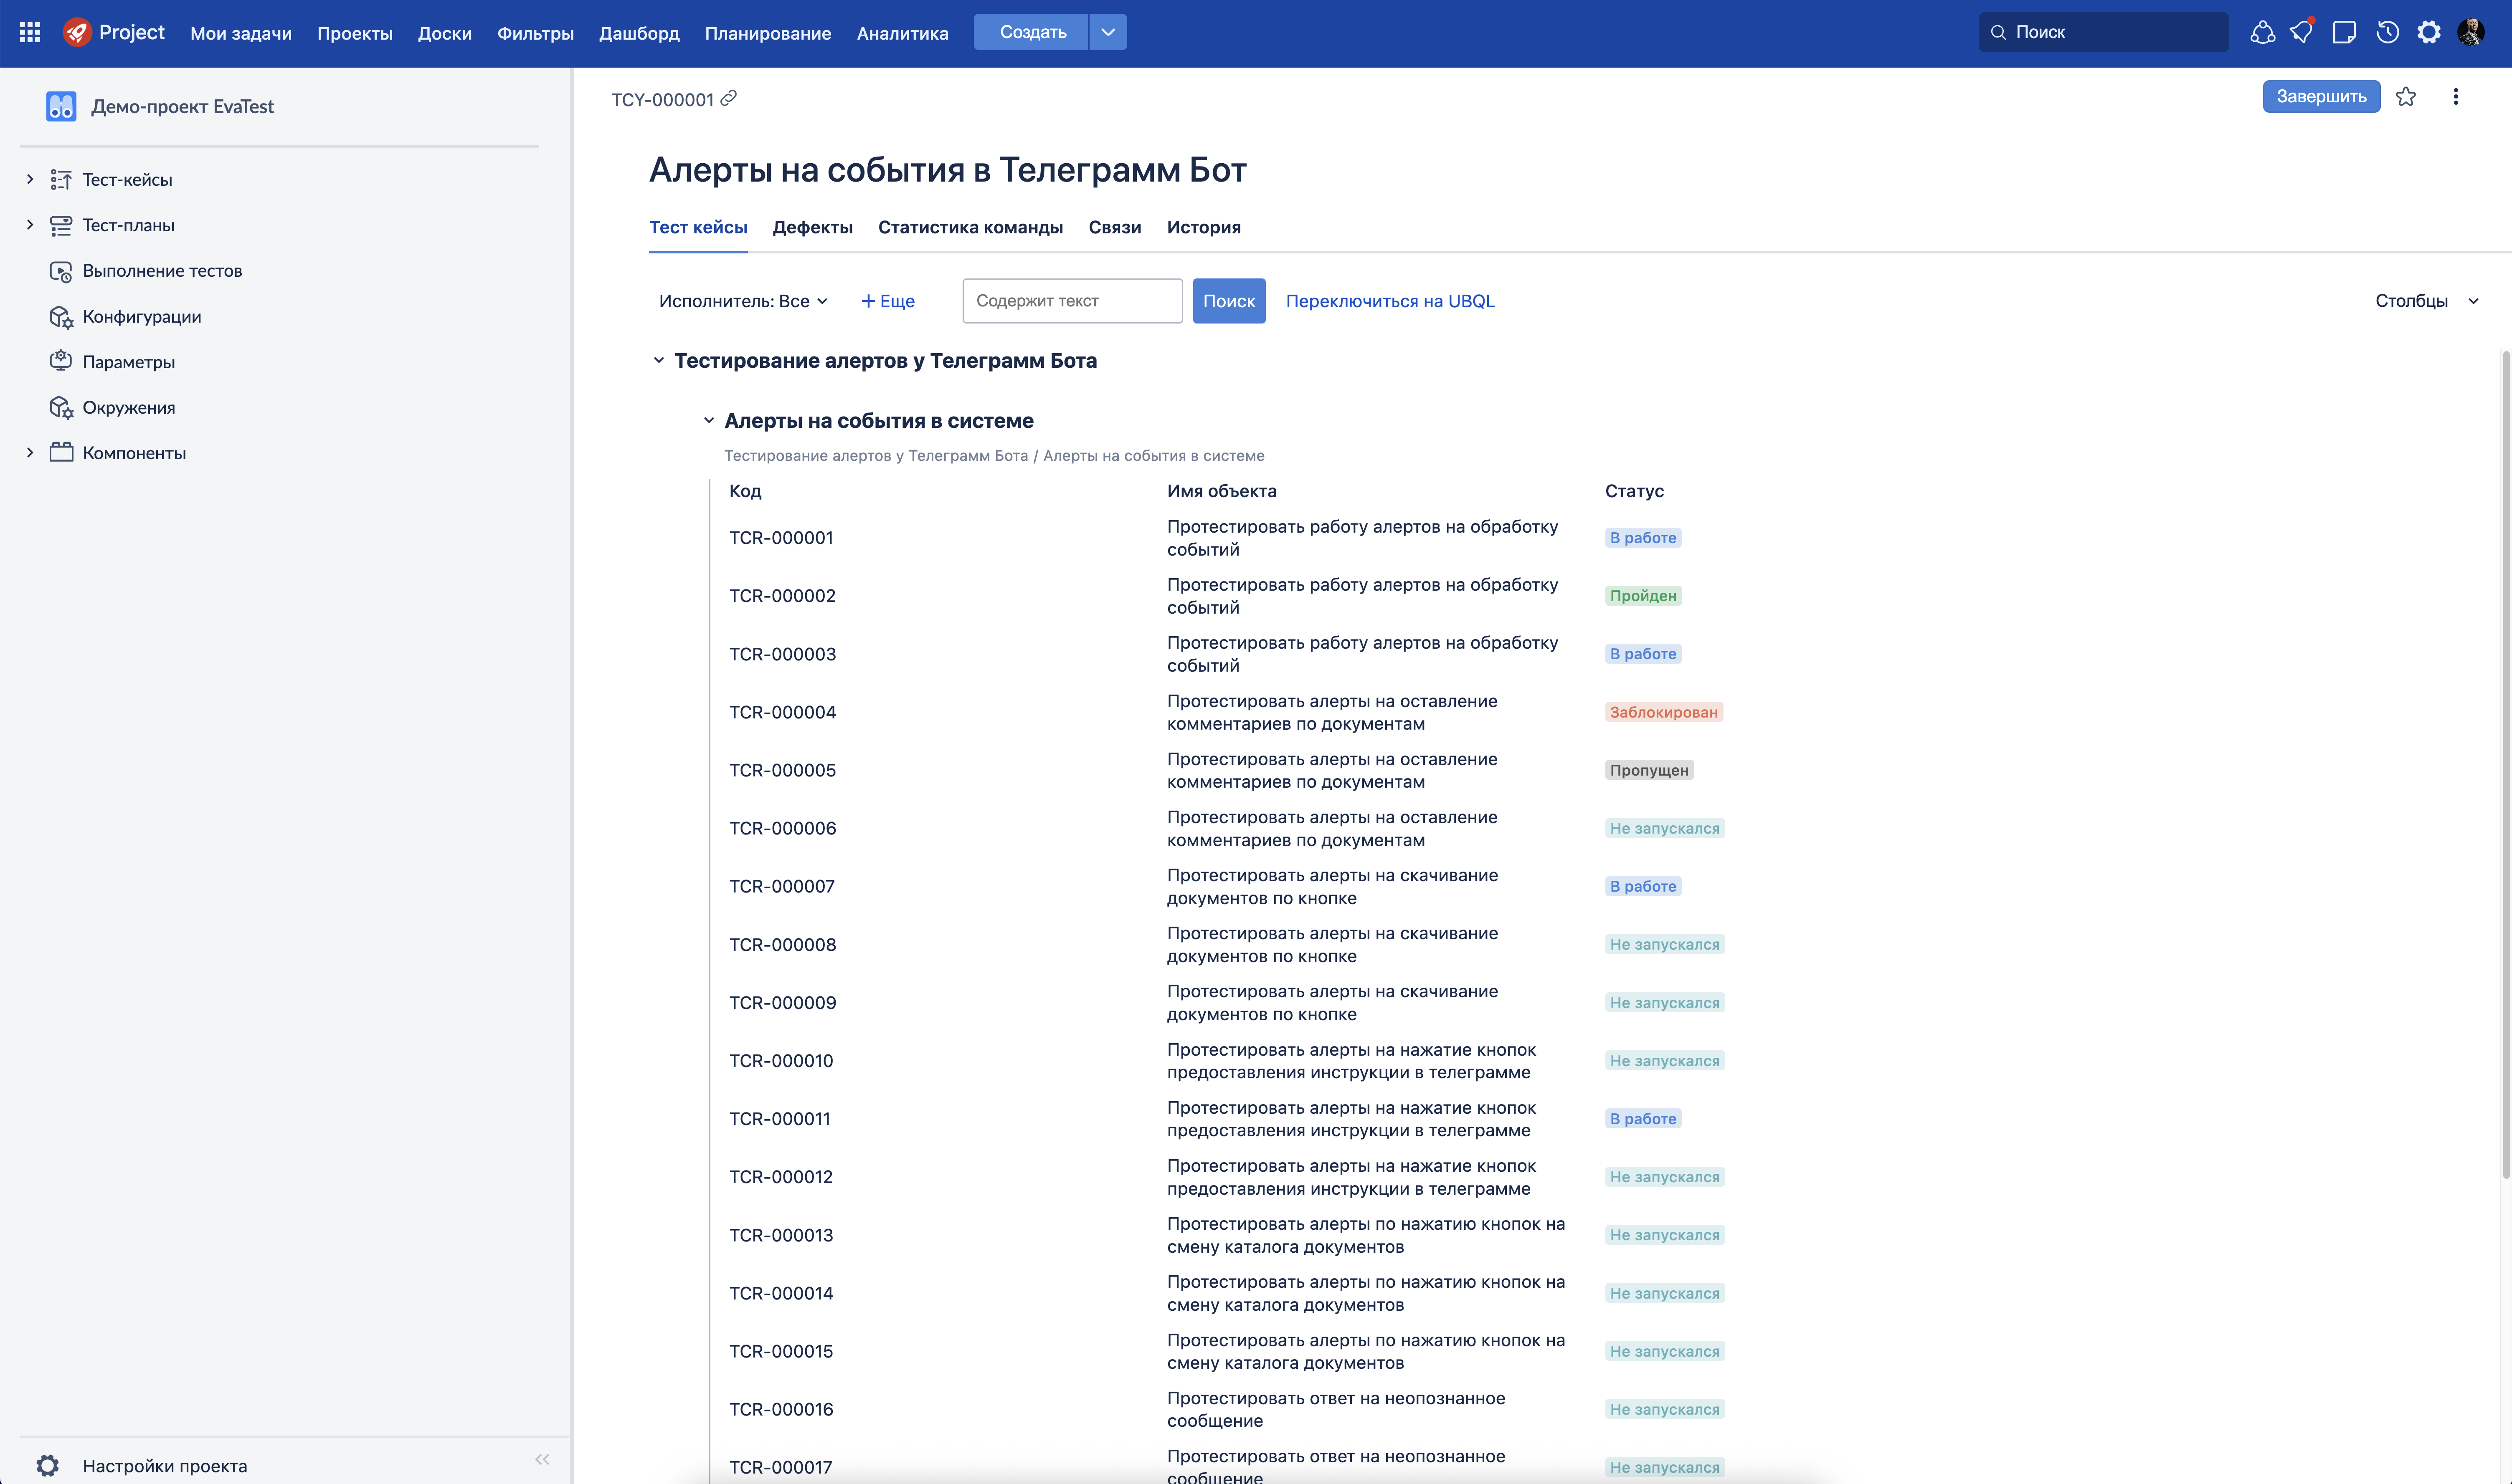Click the Заблокирован status badge
2512x1484 pixels.
(x=1664, y=712)
